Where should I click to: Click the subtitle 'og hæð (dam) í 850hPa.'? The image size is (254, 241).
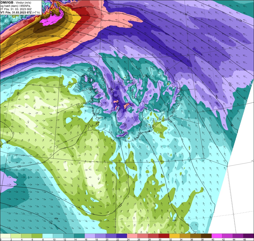click(15, 6)
